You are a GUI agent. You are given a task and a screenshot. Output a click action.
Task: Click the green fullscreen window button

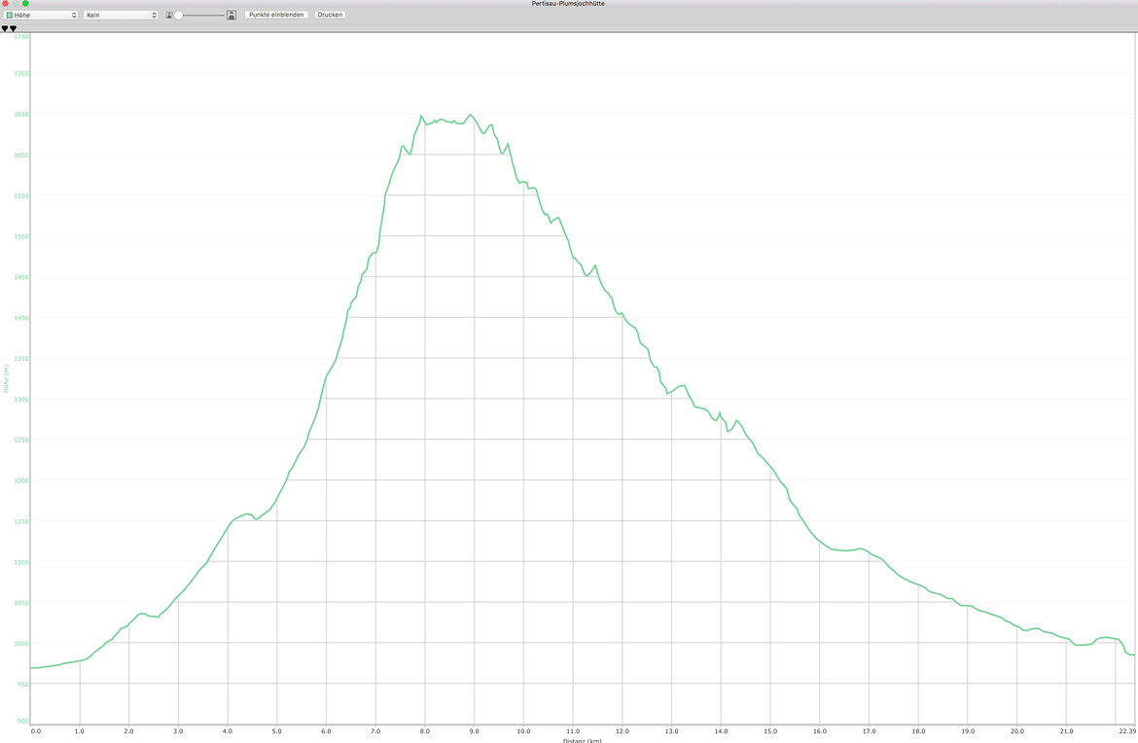(x=25, y=4)
